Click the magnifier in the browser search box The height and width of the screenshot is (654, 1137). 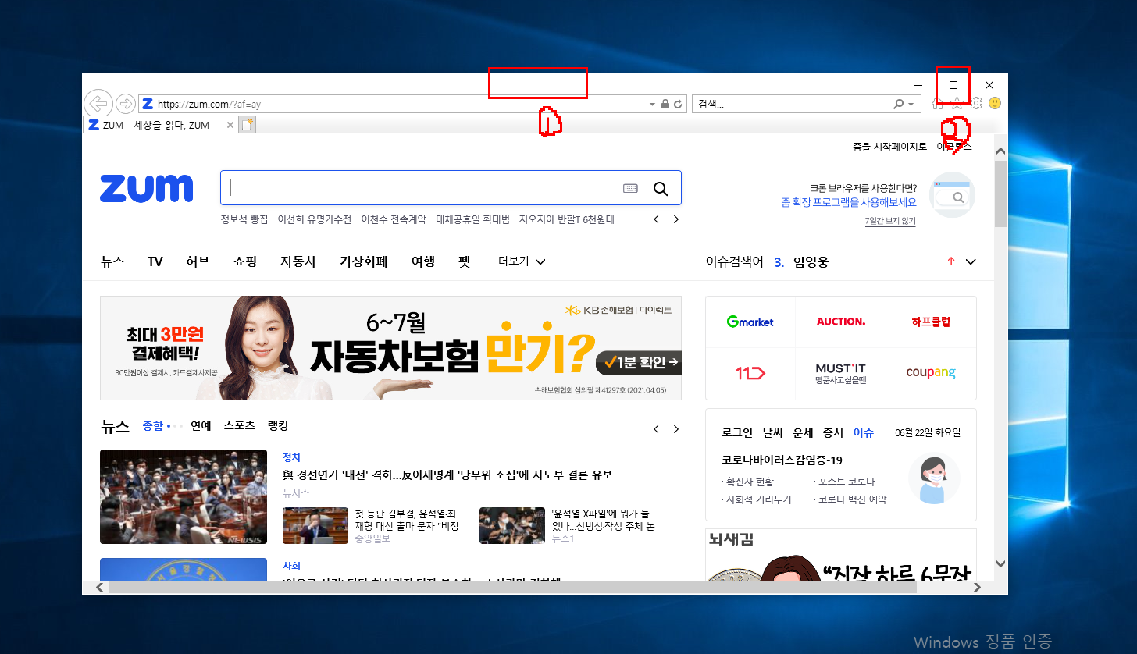[899, 104]
